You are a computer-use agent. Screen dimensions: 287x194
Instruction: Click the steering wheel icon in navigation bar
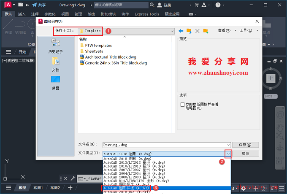[280, 115]
